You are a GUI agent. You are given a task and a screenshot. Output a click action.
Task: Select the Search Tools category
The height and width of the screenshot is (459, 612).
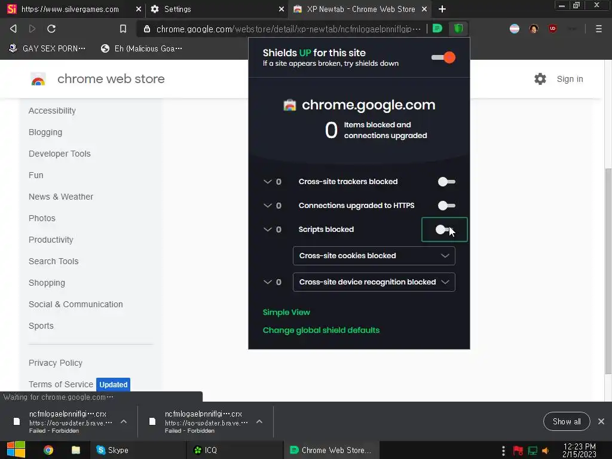click(53, 261)
